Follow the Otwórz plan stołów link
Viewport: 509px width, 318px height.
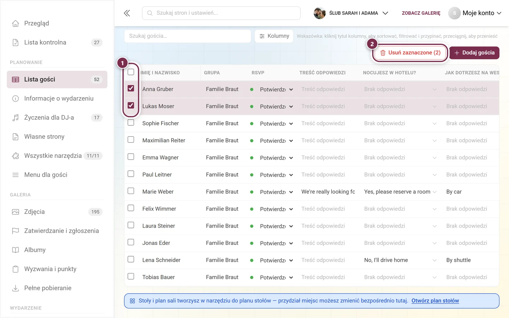click(435, 301)
